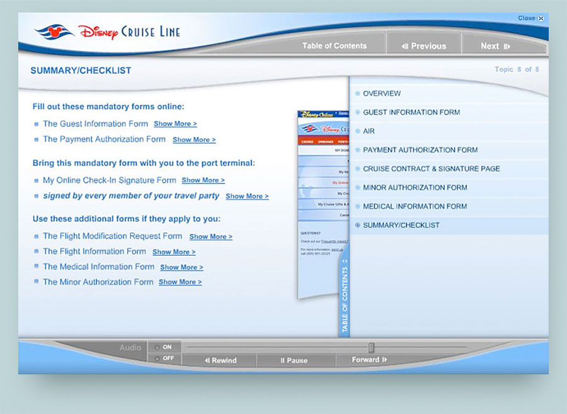The width and height of the screenshot is (567, 414).
Task: Open the Table of Contents tab
Action: coord(334,46)
